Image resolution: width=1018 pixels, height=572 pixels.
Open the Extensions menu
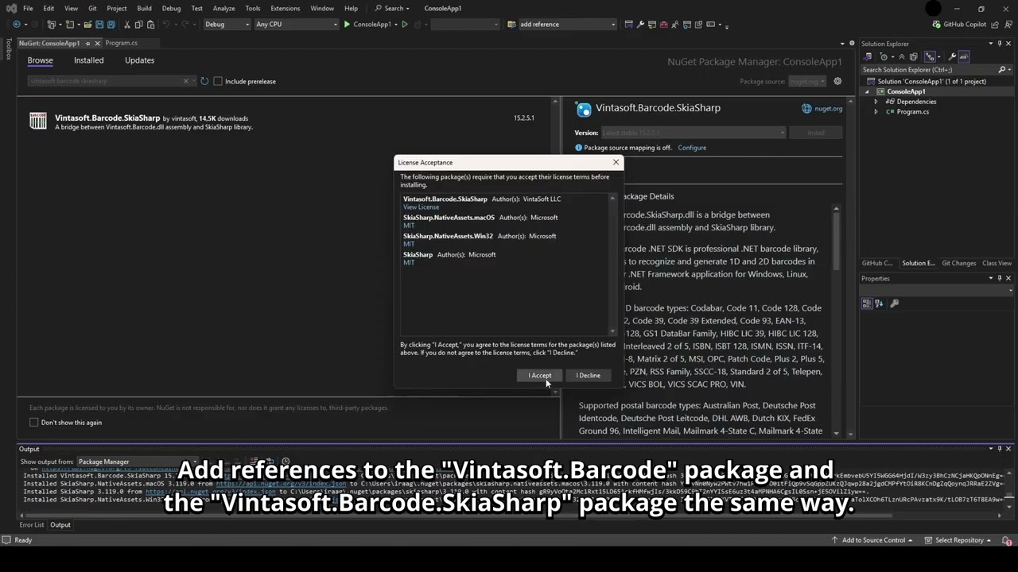click(x=285, y=8)
